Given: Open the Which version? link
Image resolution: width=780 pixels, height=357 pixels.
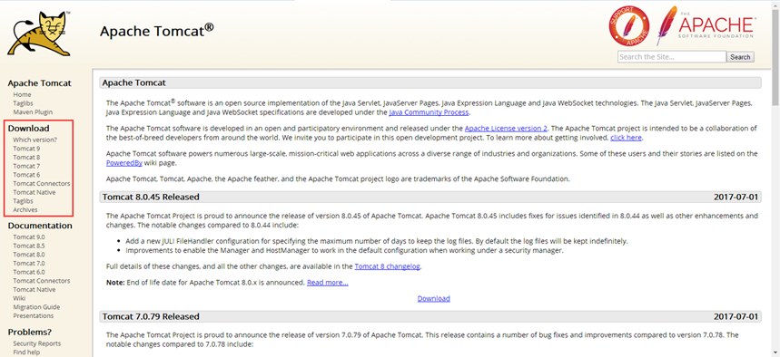Looking at the screenshot, I should (35, 140).
